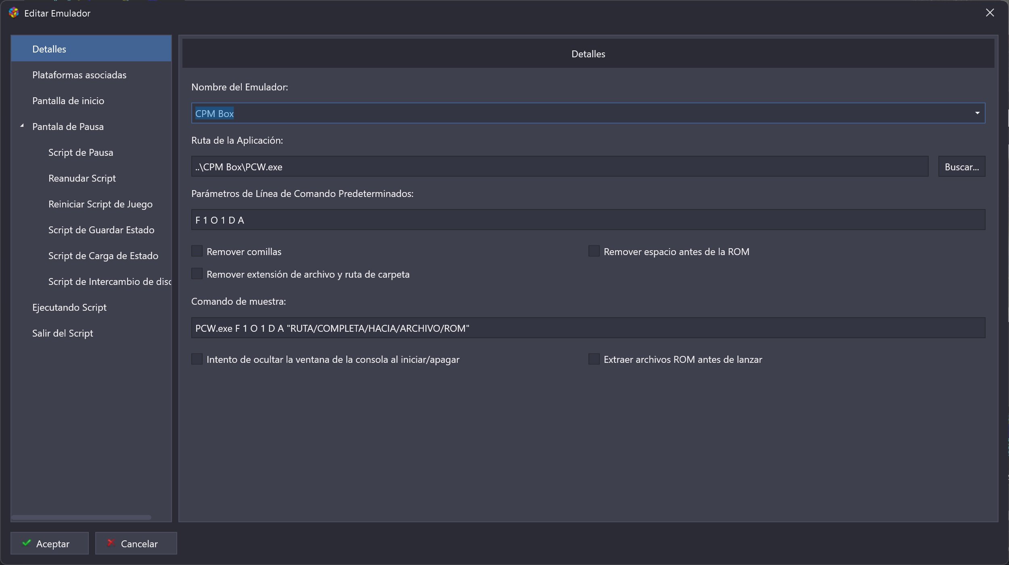Enable Extraer archivos ROM antes de lanzar

coord(594,359)
